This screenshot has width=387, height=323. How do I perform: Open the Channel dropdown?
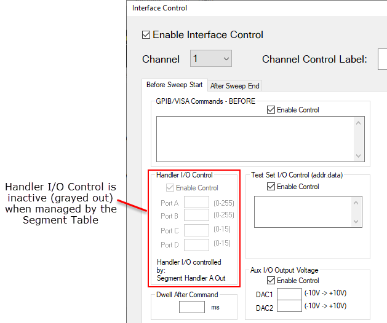tap(210, 59)
